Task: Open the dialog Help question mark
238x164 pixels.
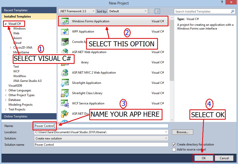Action: click(222, 2)
